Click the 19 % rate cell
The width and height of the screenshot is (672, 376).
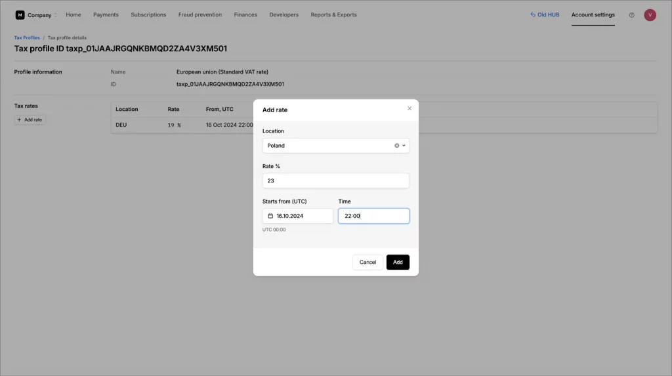pos(174,125)
